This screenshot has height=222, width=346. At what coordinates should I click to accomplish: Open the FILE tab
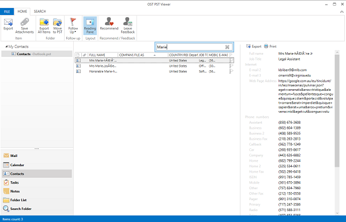pos(7,12)
